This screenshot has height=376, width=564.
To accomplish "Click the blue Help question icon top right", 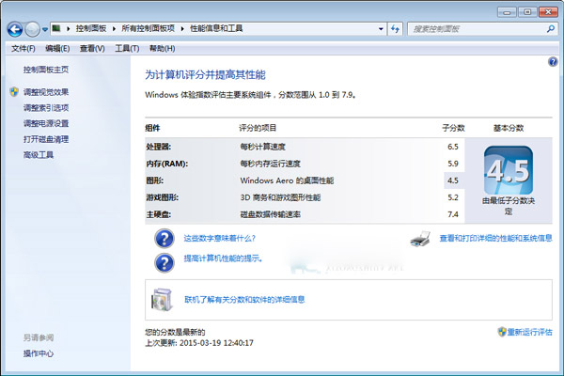I will (x=553, y=61).
